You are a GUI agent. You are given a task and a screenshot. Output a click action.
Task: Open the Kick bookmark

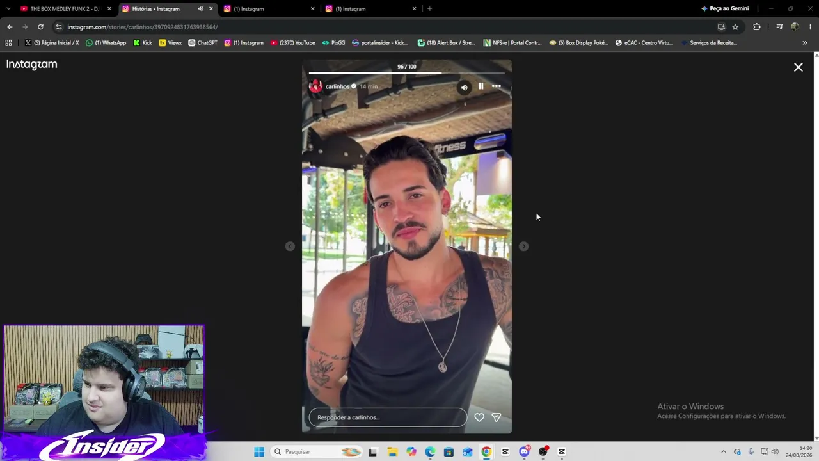[143, 43]
